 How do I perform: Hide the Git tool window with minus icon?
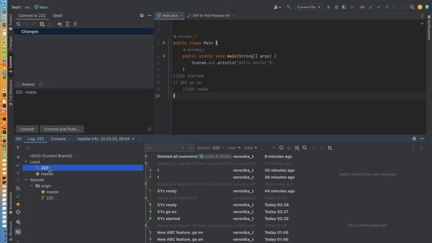(x=422, y=139)
